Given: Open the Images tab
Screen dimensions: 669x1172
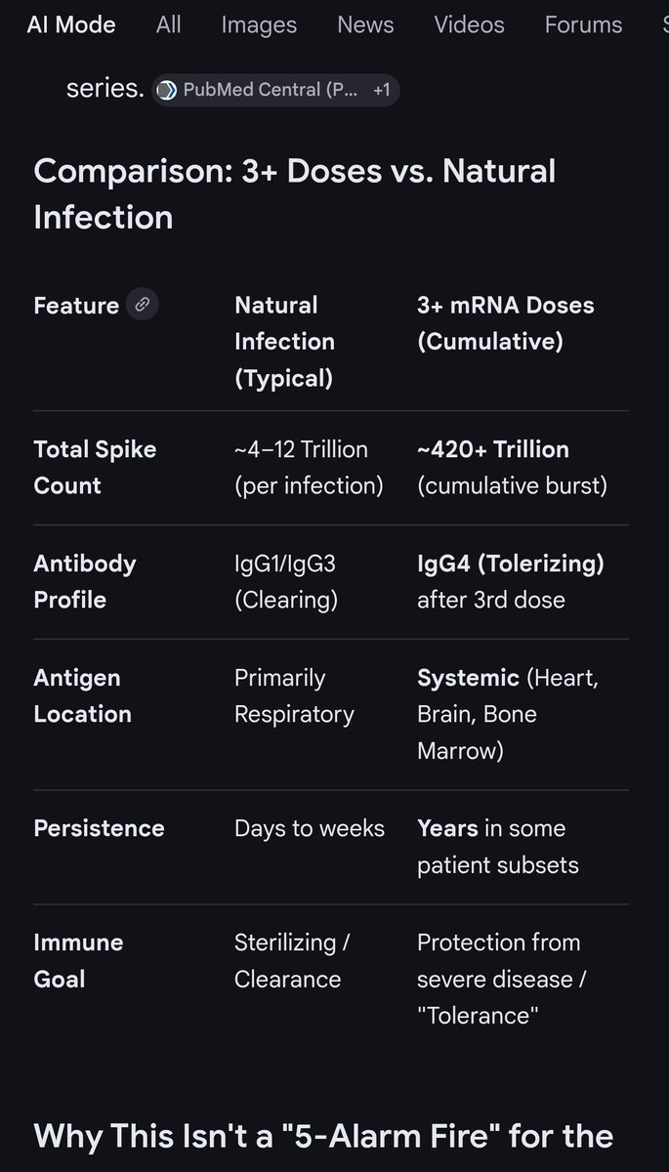Looking at the screenshot, I should point(259,24).
